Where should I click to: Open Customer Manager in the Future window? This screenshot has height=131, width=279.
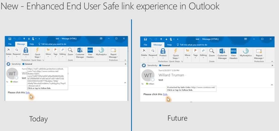point(222,54)
